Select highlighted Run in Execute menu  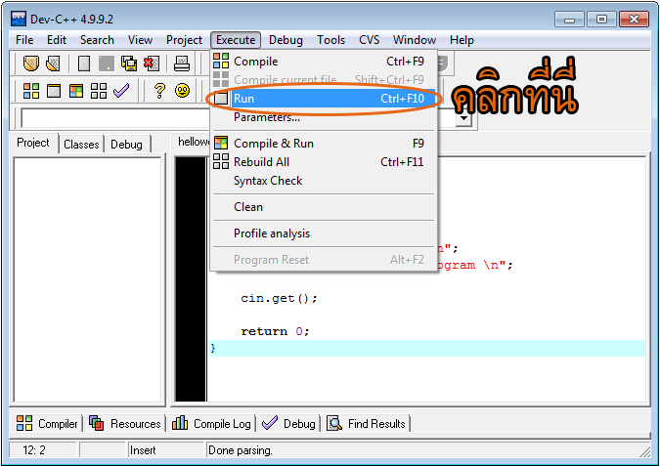click(324, 99)
